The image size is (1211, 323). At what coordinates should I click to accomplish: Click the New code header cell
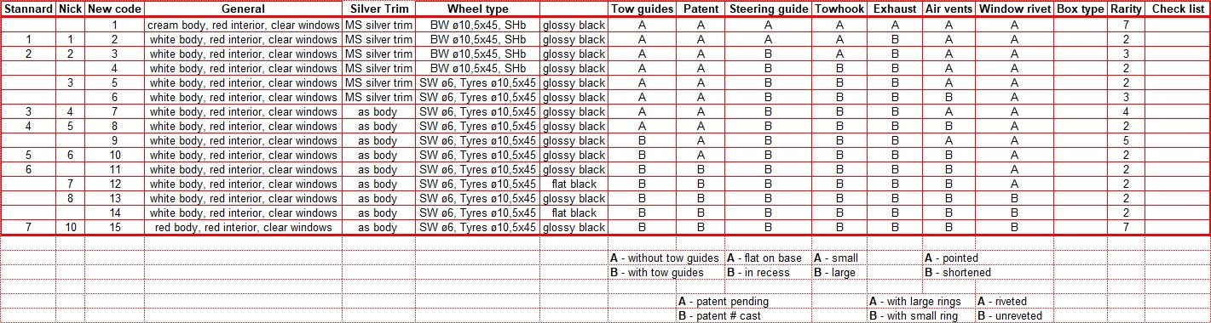[x=114, y=8]
